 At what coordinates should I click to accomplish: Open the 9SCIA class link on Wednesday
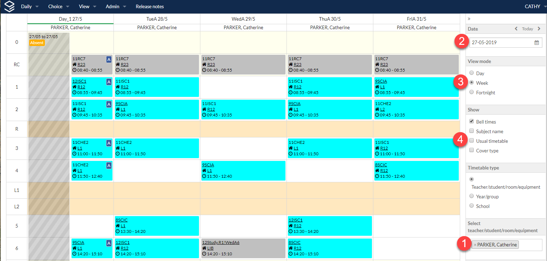click(x=208, y=165)
